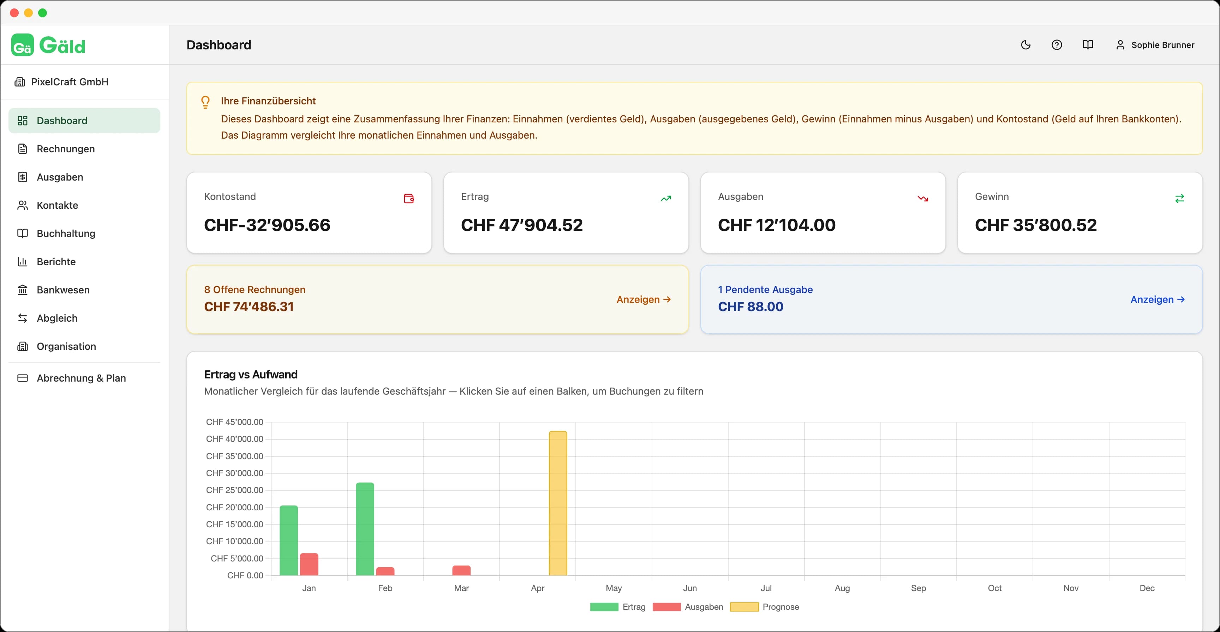The image size is (1220, 632).
Task: Open Kontakte in sidebar
Action: coord(84,205)
